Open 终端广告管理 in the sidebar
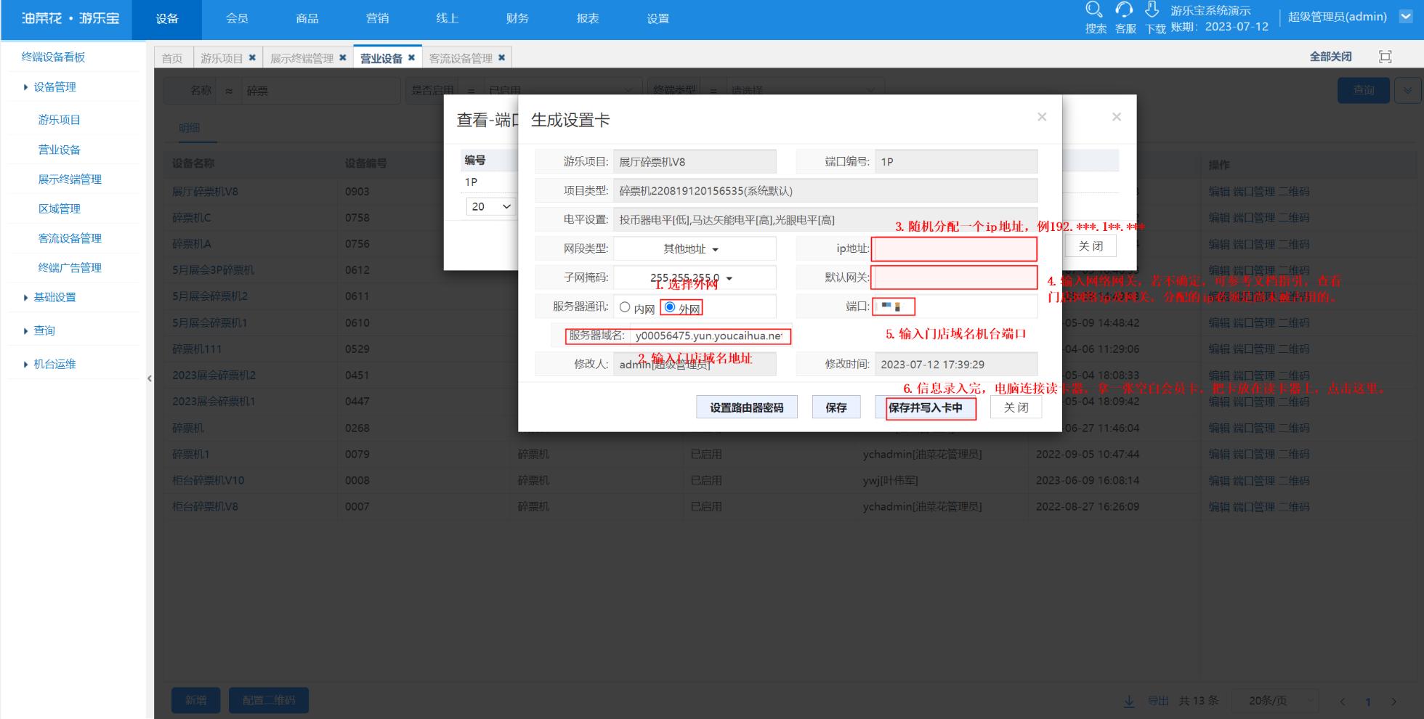Image resolution: width=1424 pixels, height=719 pixels. (70, 268)
